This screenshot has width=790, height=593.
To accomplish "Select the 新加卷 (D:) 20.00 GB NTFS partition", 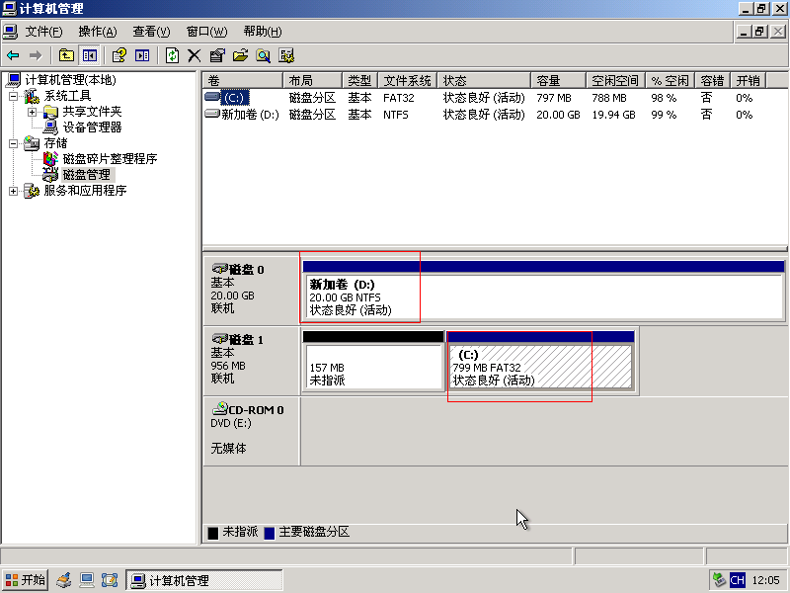I will click(543, 291).
